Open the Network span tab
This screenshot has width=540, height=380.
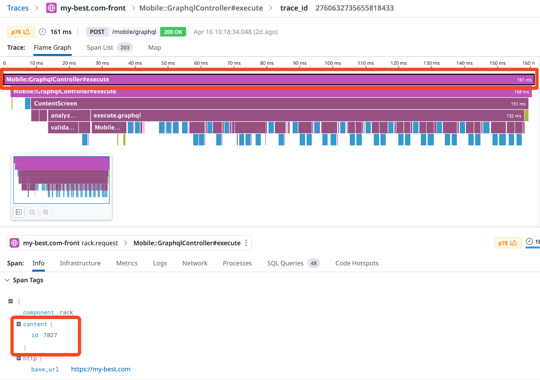[x=195, y=263]
